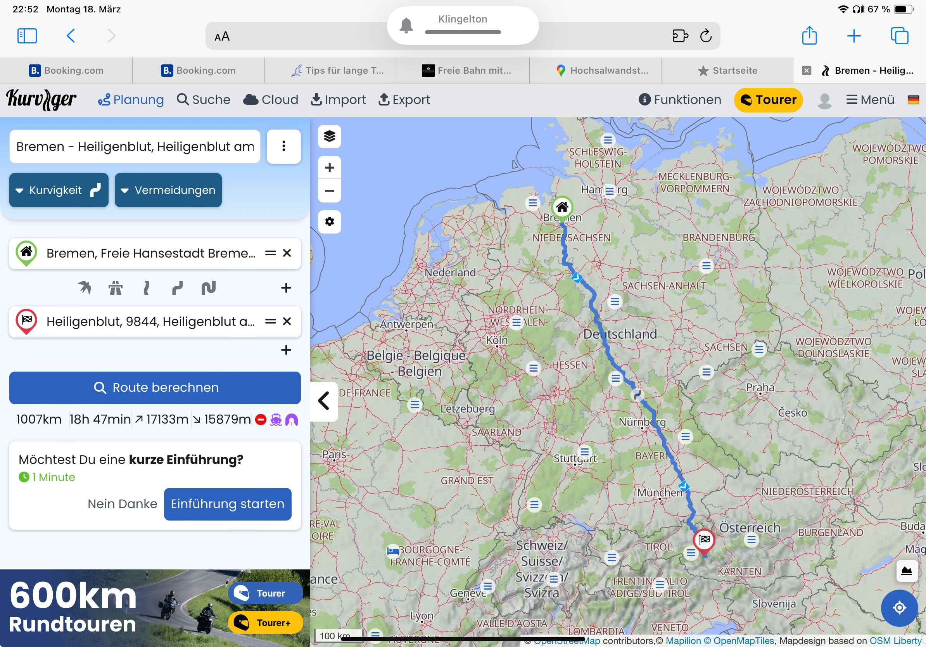Select the fastest route airplane icon
The width and height of the screenshot is (926, 647).
[84, 287]
